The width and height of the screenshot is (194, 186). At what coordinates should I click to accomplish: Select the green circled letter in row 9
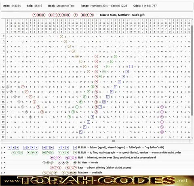click(x=104, y=72)
